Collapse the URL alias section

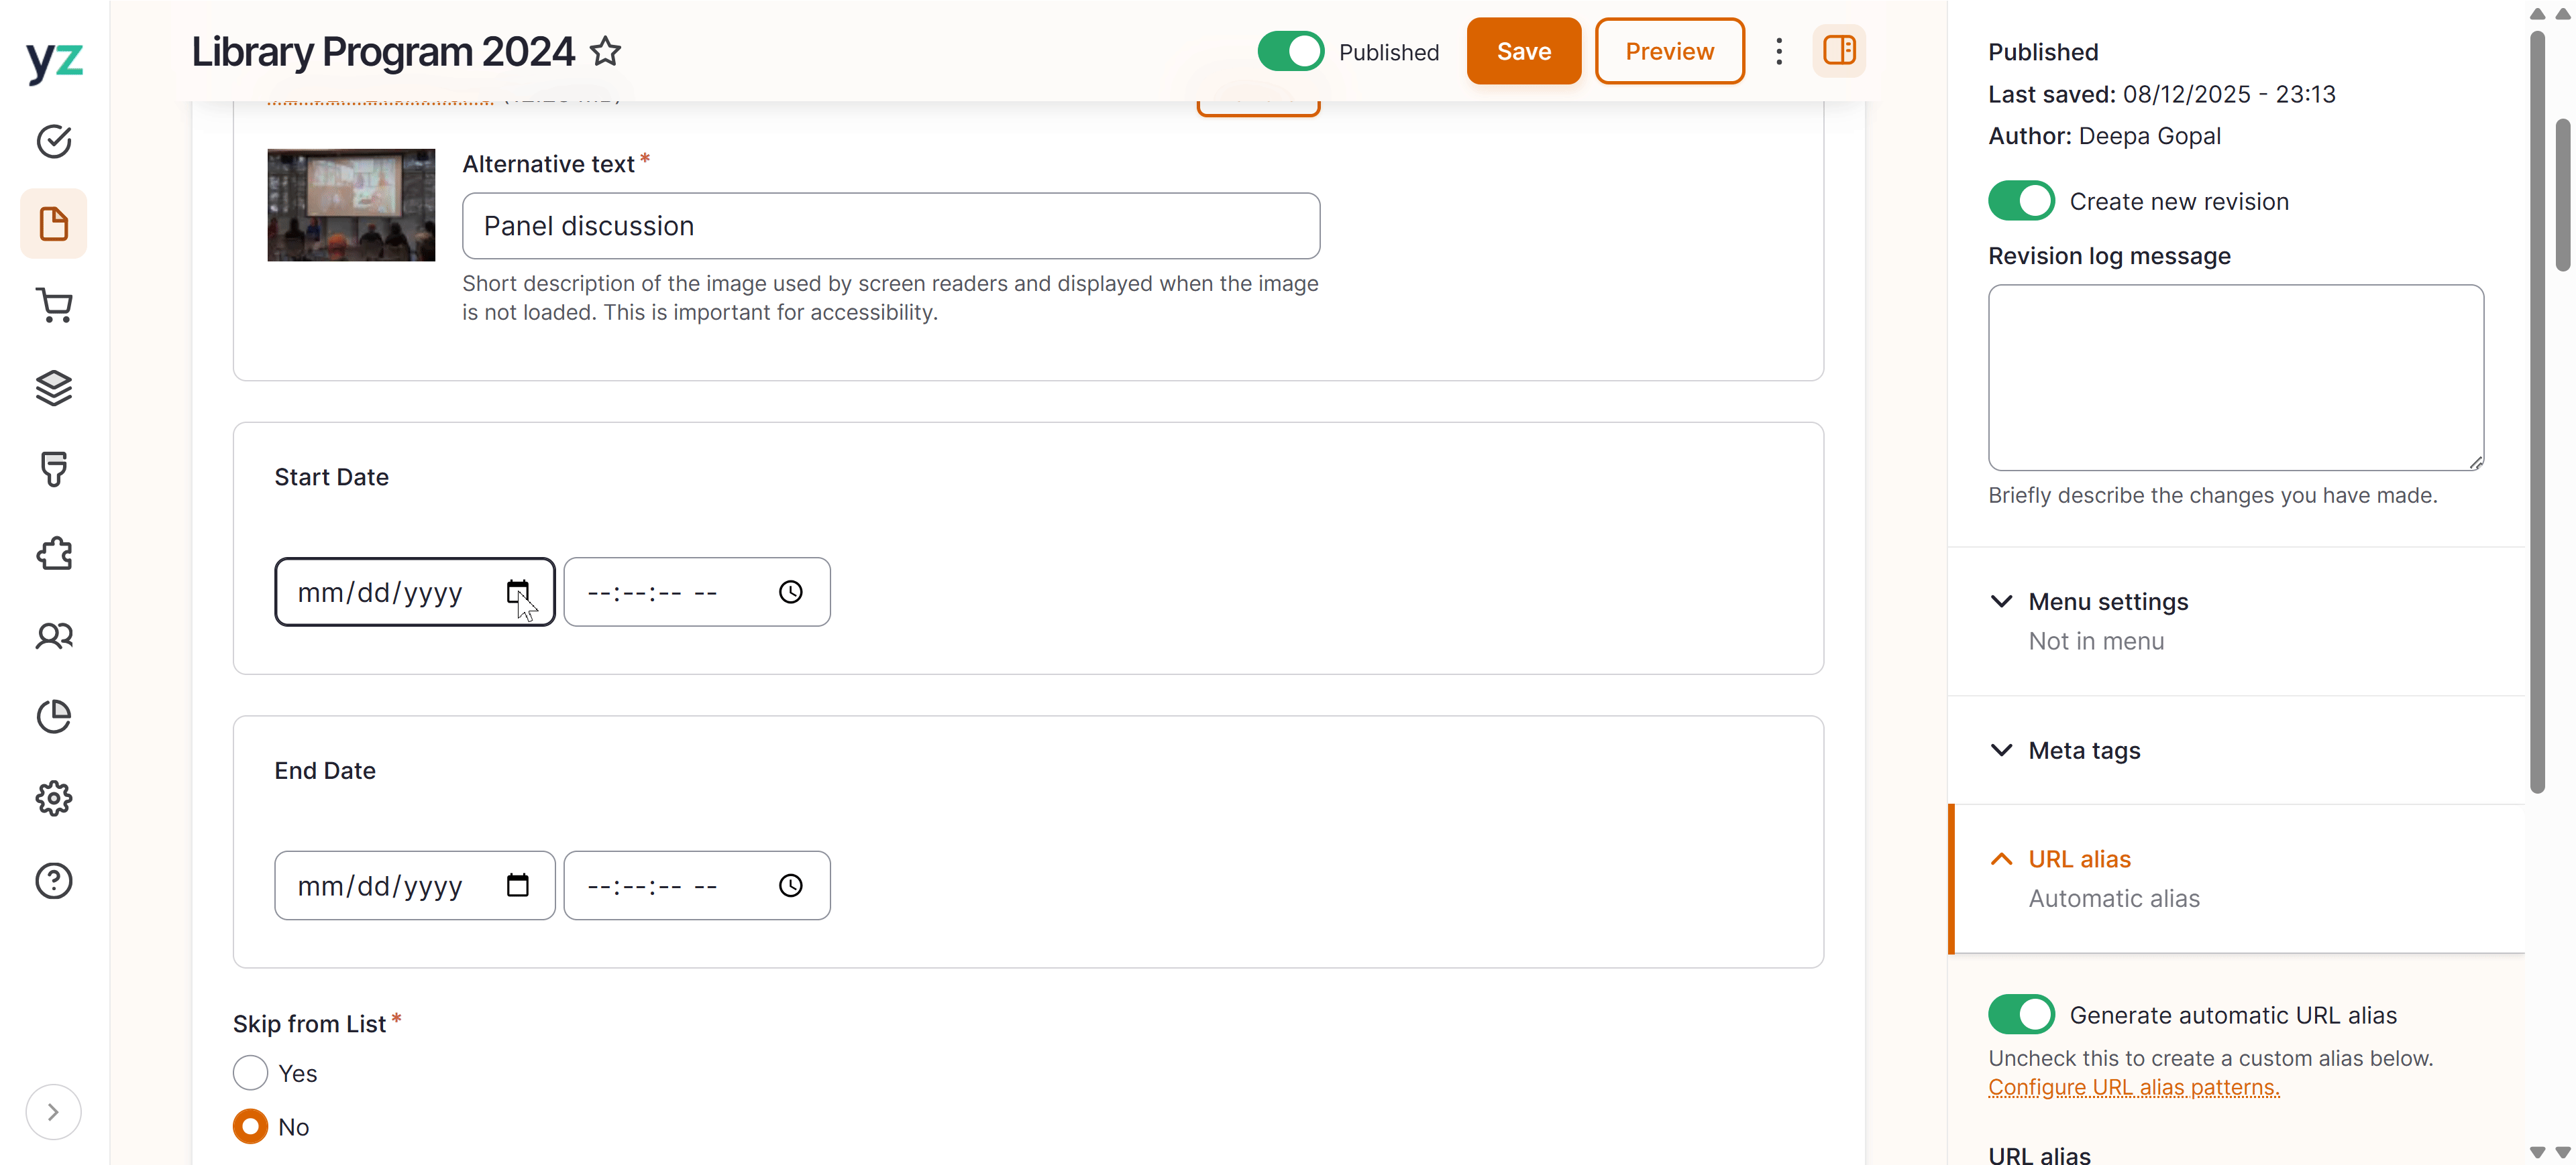click(2079, 859)
